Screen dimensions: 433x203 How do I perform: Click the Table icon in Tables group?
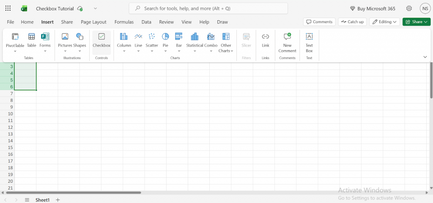click(31, 40)
